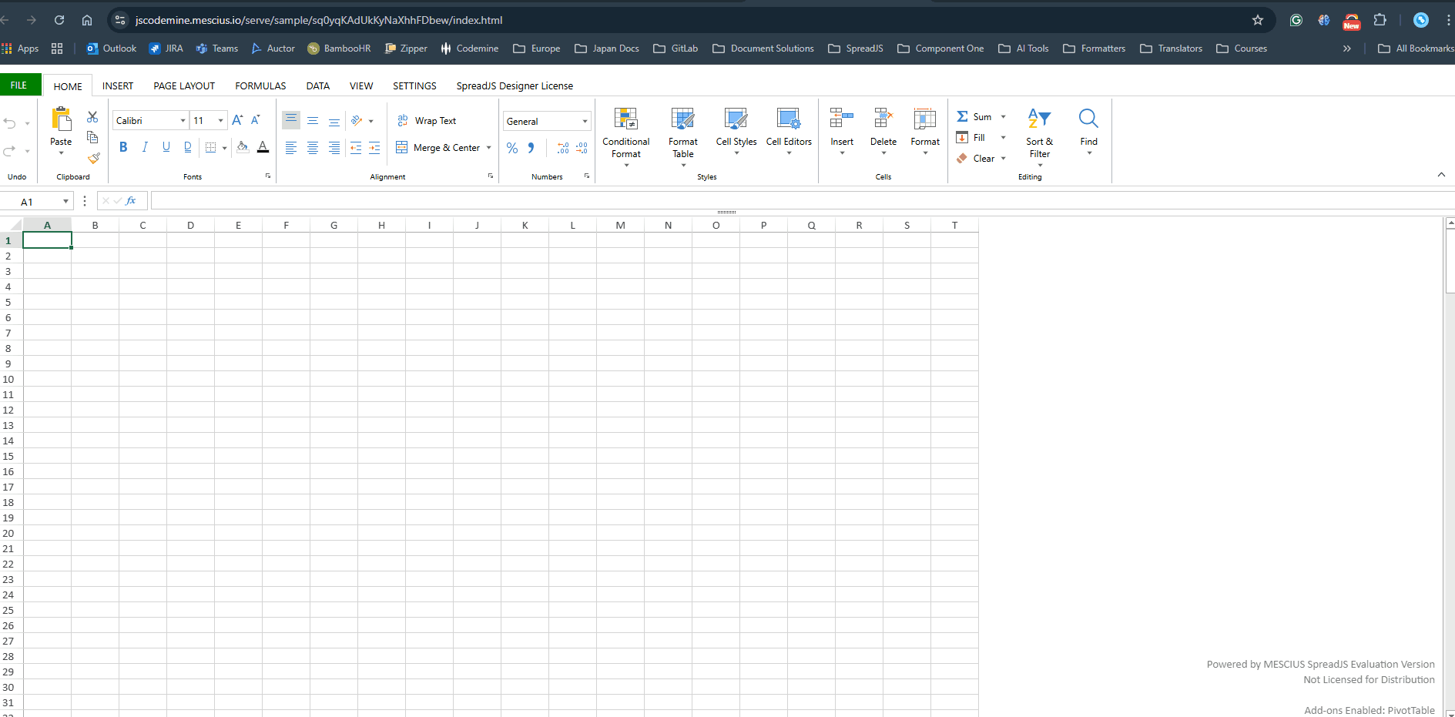Click the Format cells icon in Cells group
Screen dimensions: 1455x717
tap(924, 119)
